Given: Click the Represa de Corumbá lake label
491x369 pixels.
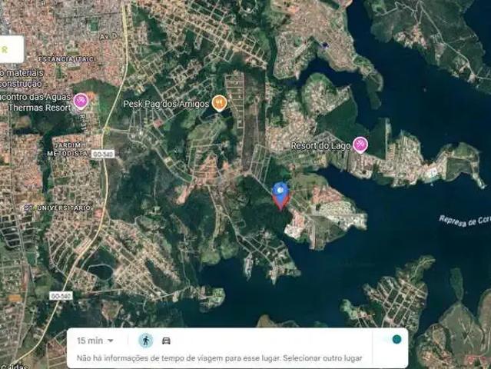Looking at the screenshot, I should pyautogui.click(x=465, y=221).
